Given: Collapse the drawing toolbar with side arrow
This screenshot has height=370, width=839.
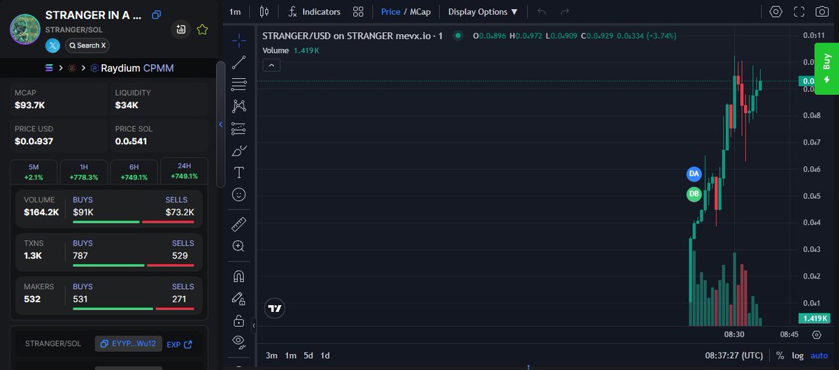Looking at the screenshot, I should coord(254,325).
